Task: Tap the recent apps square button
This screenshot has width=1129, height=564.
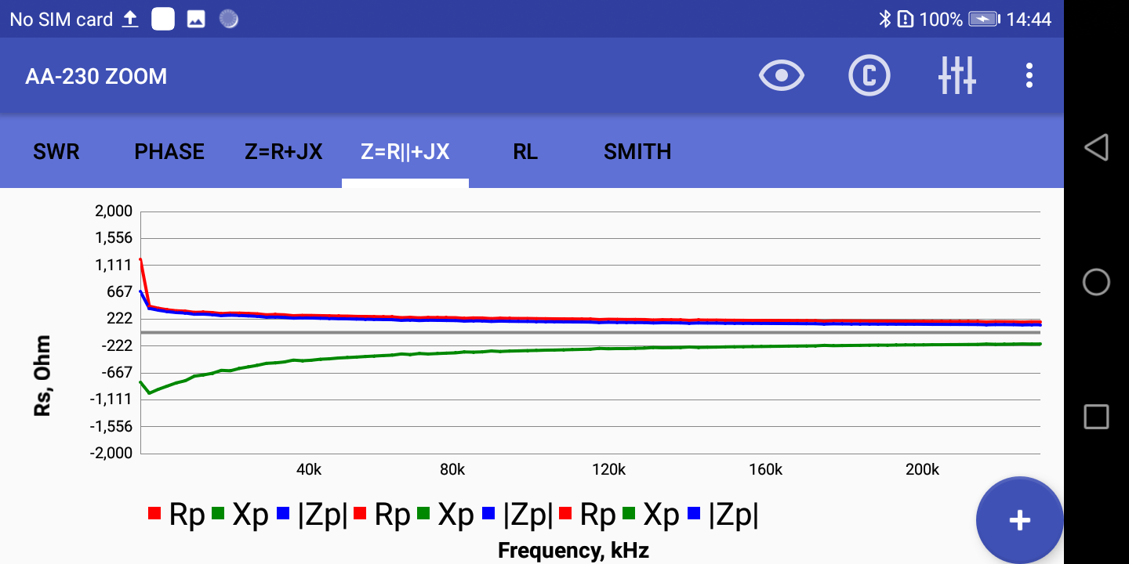Action: click(x=1096, y=417)
